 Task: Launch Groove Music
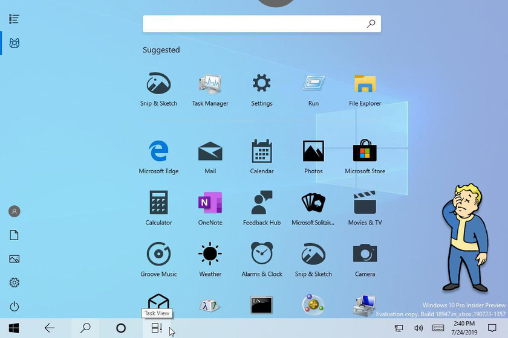point(158,260)
